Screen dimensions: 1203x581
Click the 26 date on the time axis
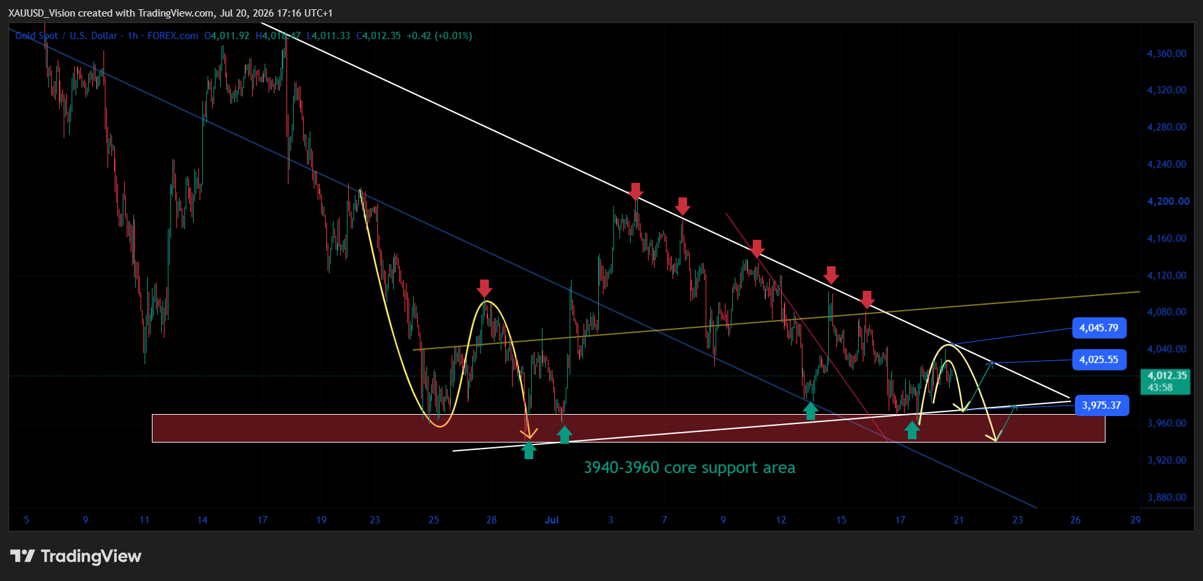(x=1076, y=520)
